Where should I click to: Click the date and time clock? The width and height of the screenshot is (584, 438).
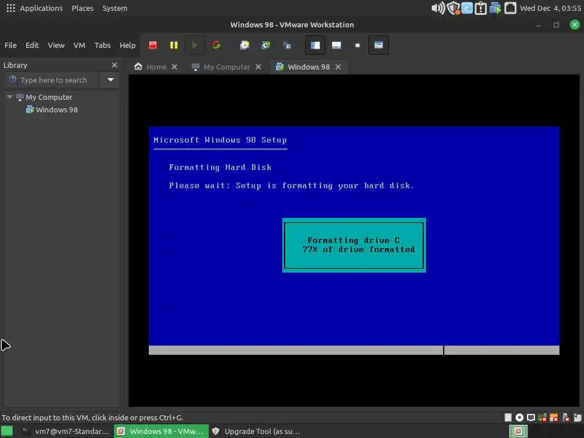[x=550, y=8]
